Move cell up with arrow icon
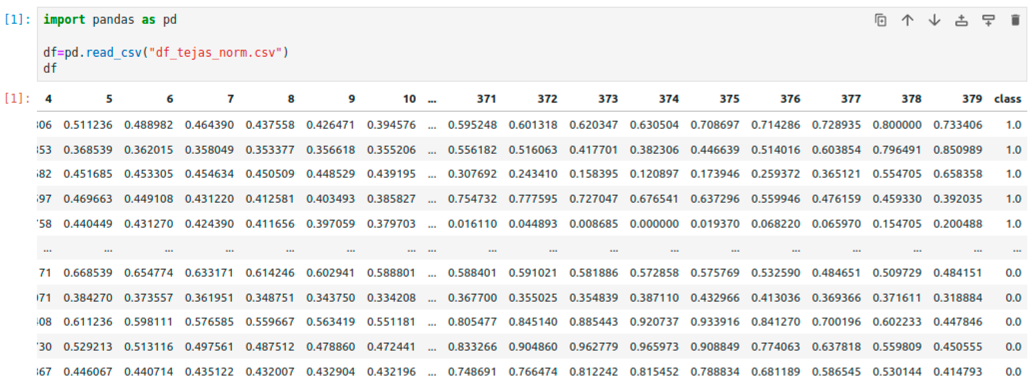The width and height of the screenshot is (1036, 384). click(x=907, y=20)
